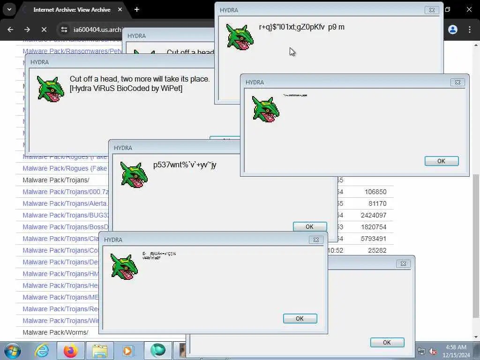Open Malware Pack/Trojans/Co link
This screenshot has width=480, height=360.
60,250
